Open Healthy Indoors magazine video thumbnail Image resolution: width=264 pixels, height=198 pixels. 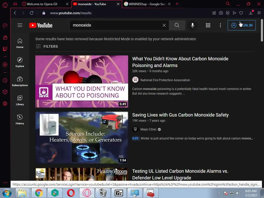pos(82,174)
